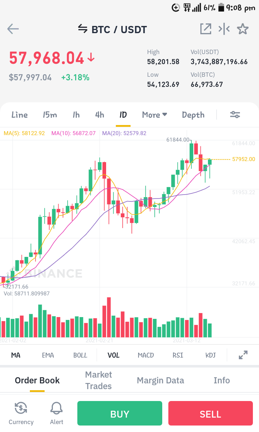Viewport: 259px width, 432px height.
Task: Add pair to favorites with star icon
Action: 243,29
